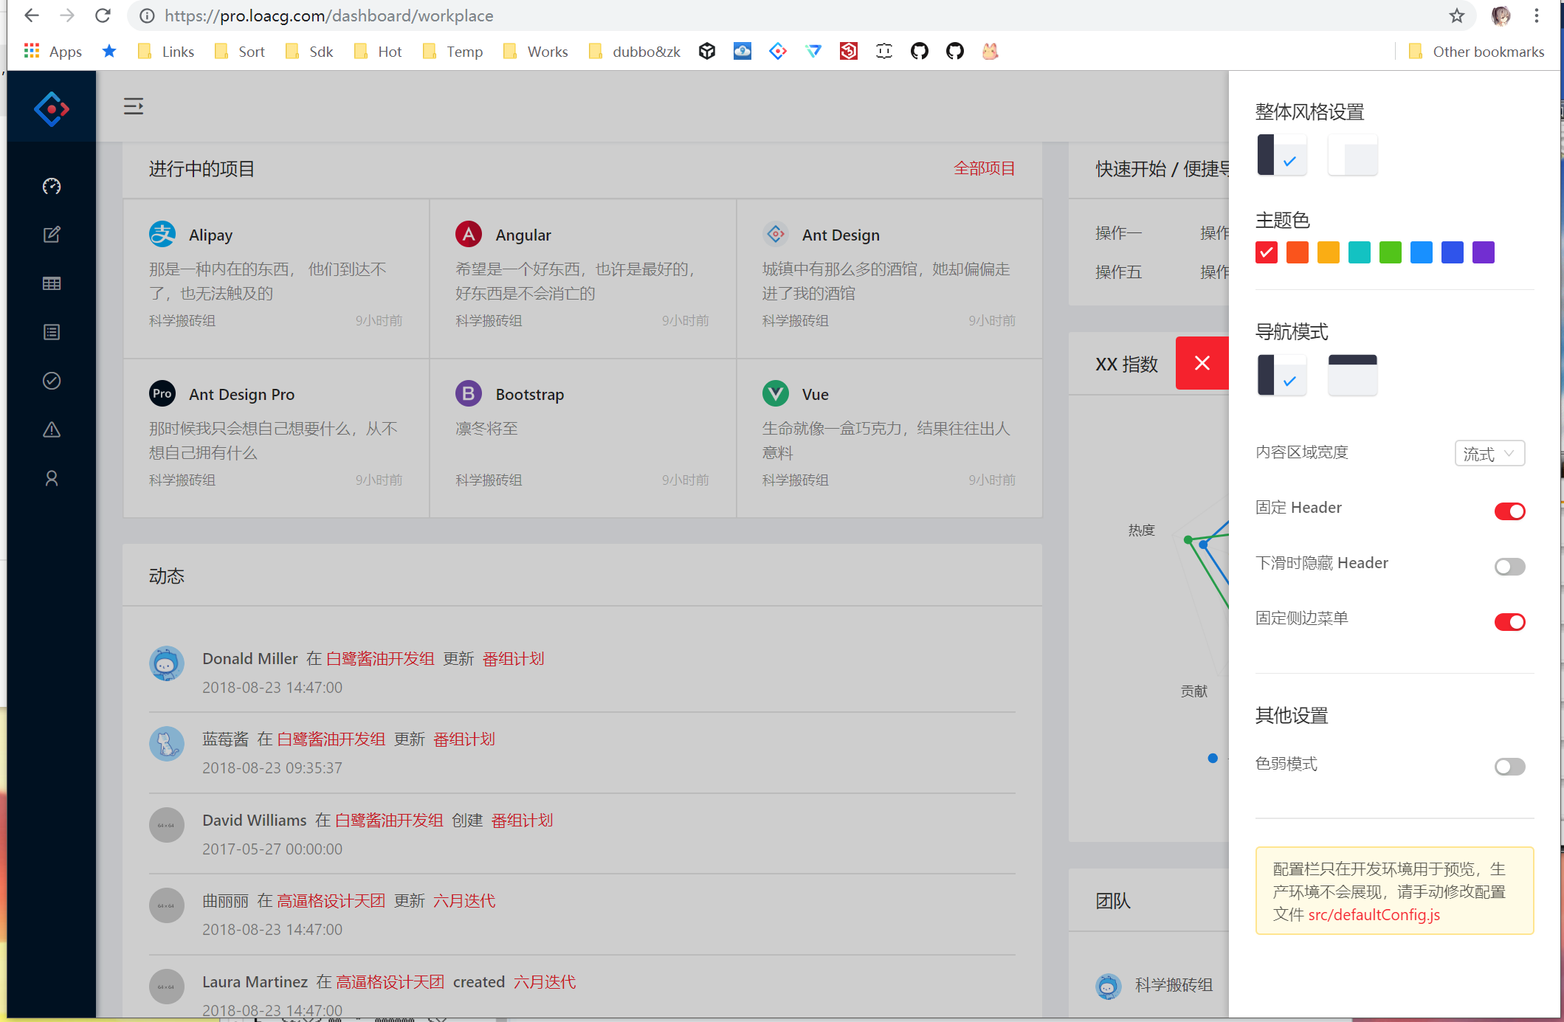The image size is (1564, 1022).
Task: Select the form edit icon in the sidebar
Action: (x=51, y=234)
